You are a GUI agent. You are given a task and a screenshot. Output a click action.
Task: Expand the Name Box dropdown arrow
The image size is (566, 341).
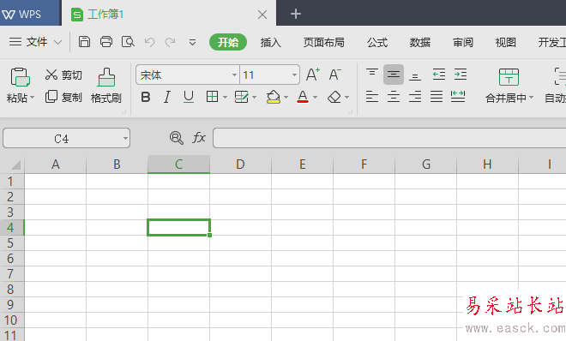pyautogui.click(x=125, y=139)
